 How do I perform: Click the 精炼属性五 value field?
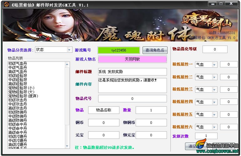[229, 115]
